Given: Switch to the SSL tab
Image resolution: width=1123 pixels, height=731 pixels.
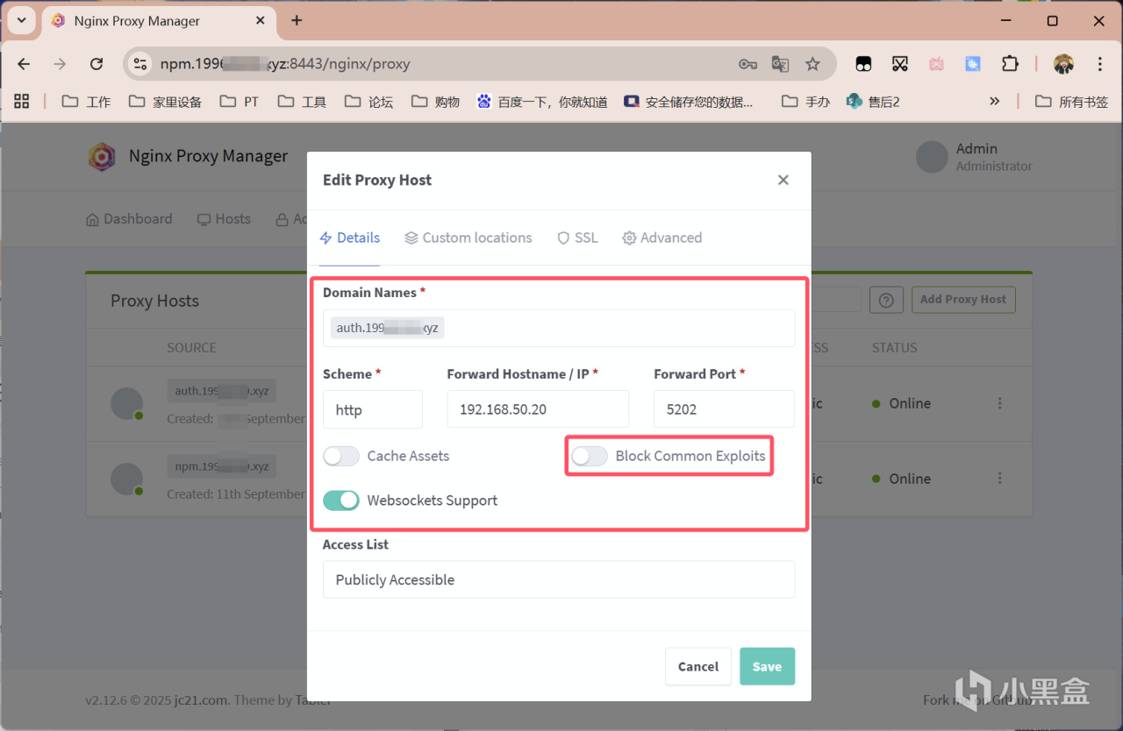Looking at the screenshot, I should (577, 238).
